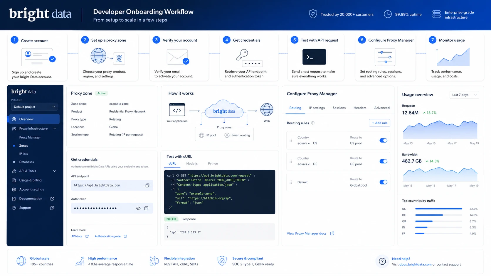Image resolution: width=491 pixels, height=276 pixels.
Task: Grab the DE rule drag handle
Action: pyautogui.click(x=291, y=161)
